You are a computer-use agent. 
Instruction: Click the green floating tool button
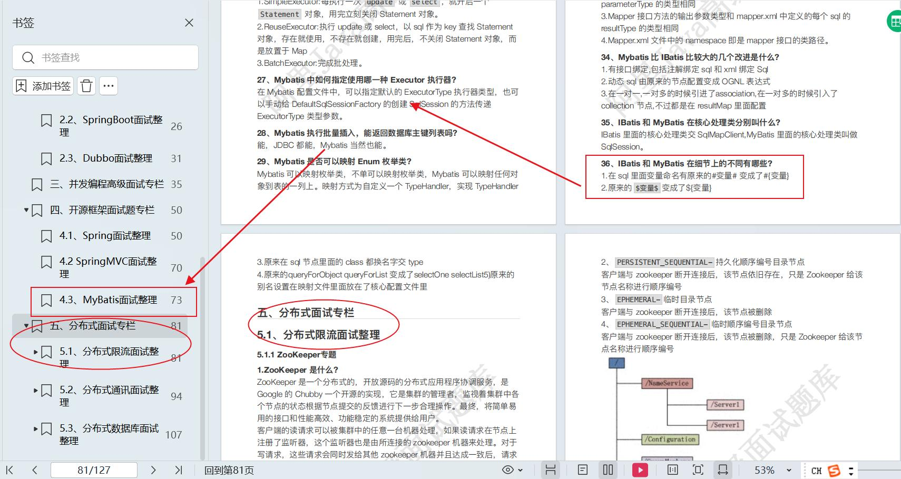[894, 22]
